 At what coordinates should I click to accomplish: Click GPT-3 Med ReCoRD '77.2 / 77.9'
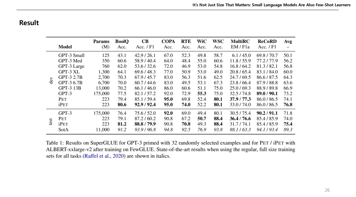[267, 61]
